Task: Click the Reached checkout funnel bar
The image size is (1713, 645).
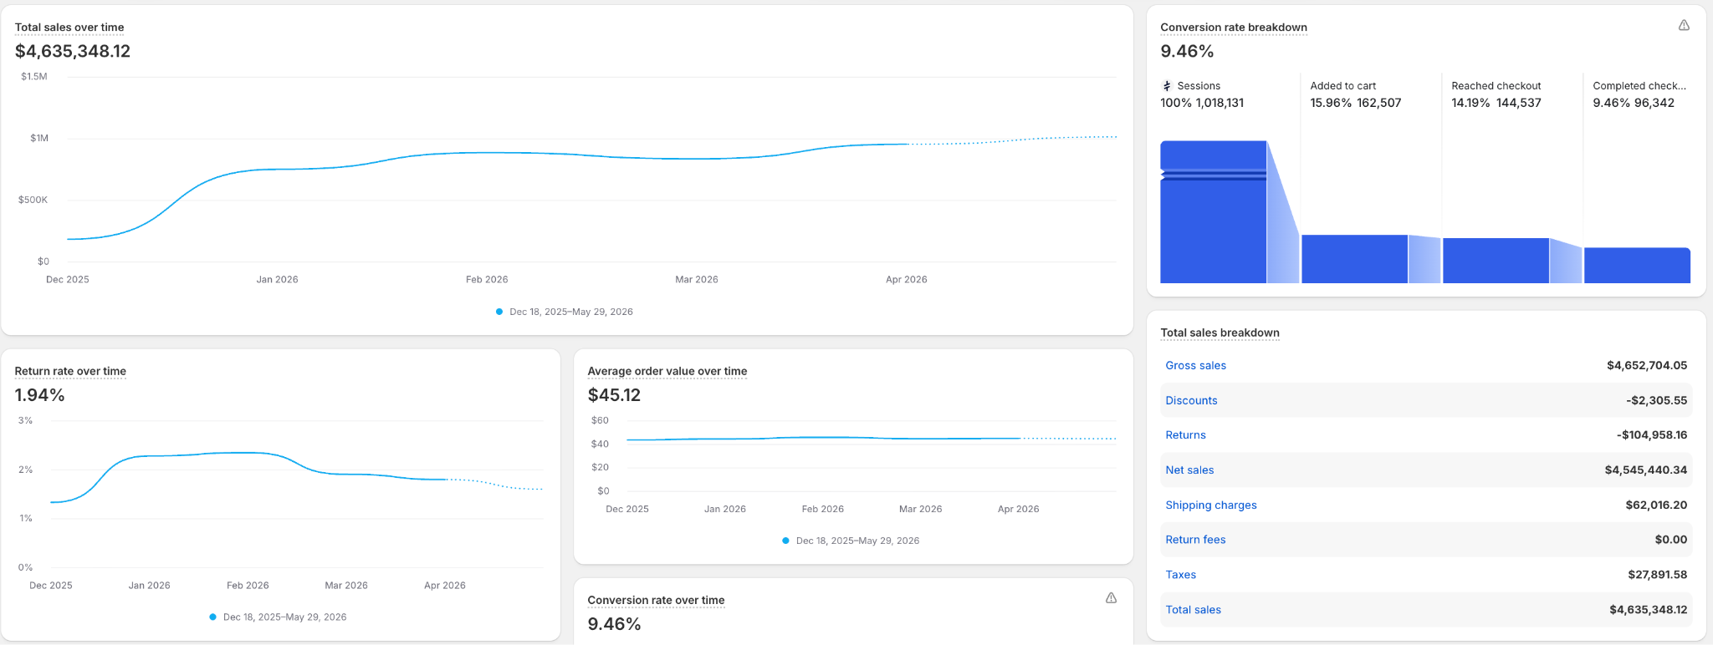Action: pyautogui.click(x=1496, y=261)
